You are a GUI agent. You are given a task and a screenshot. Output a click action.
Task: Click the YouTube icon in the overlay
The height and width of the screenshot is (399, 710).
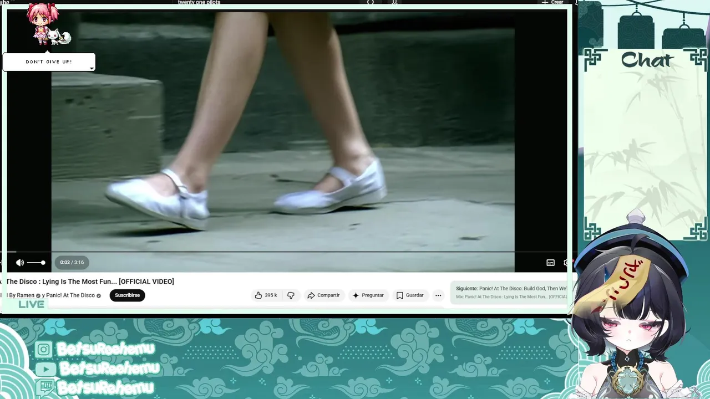coord(45,369)
